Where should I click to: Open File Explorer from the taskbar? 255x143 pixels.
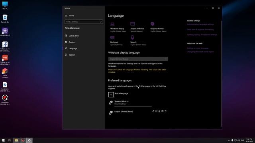[x=16, y=140]
